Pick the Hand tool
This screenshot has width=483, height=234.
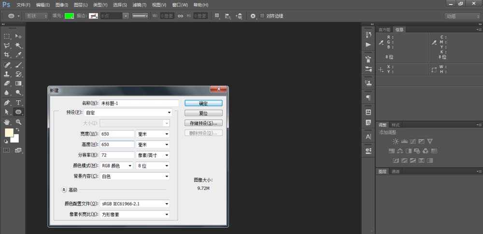point(7,122)
